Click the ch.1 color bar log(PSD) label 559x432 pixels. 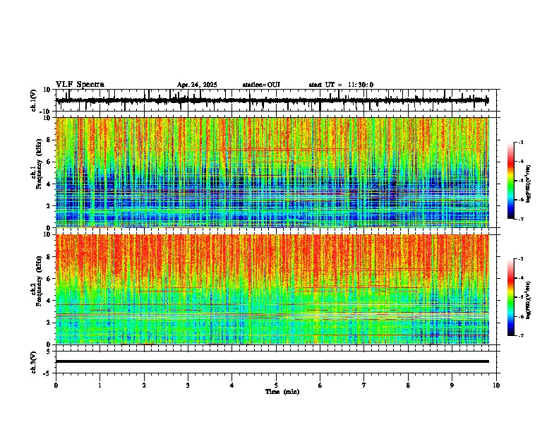pyautogui.click(x=529, y=184)
